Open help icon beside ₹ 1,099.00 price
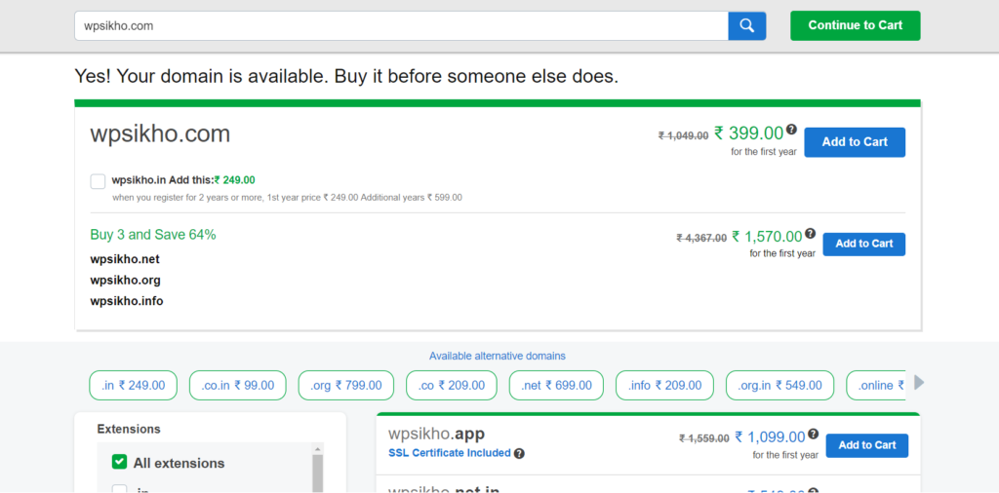 (813, 434)
